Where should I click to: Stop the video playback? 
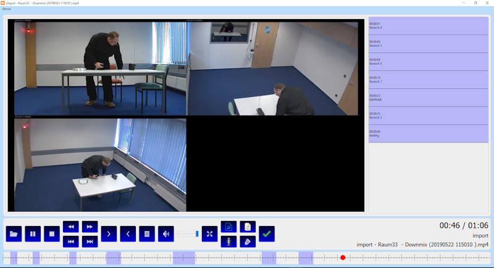coord(52,234)
